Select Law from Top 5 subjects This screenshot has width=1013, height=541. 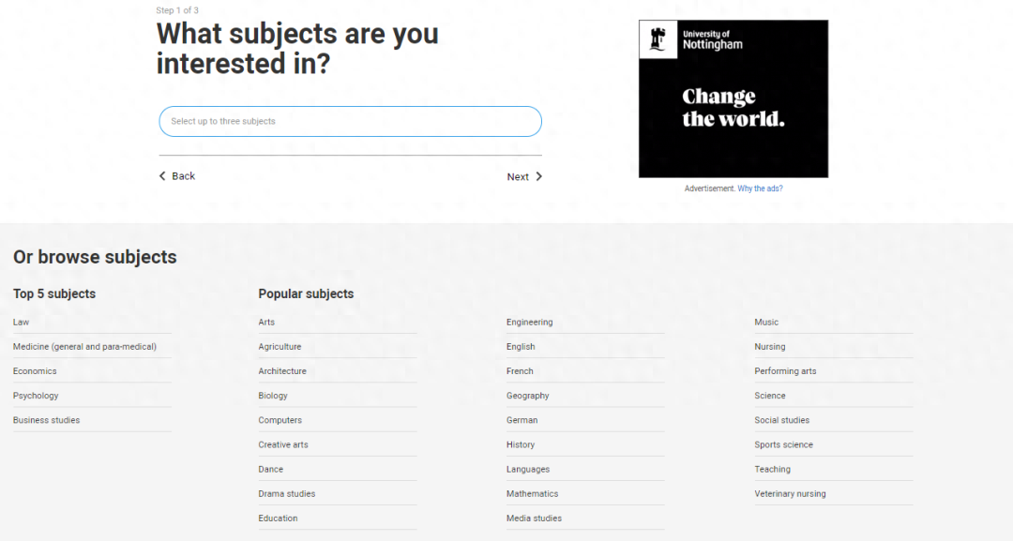tap(22, 323)
